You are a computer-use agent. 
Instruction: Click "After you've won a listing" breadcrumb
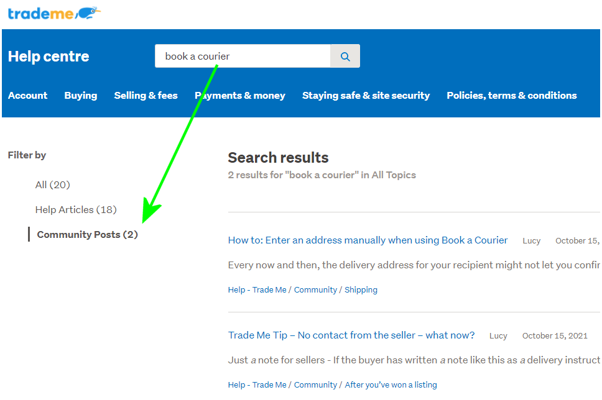[x=391, y=385]
